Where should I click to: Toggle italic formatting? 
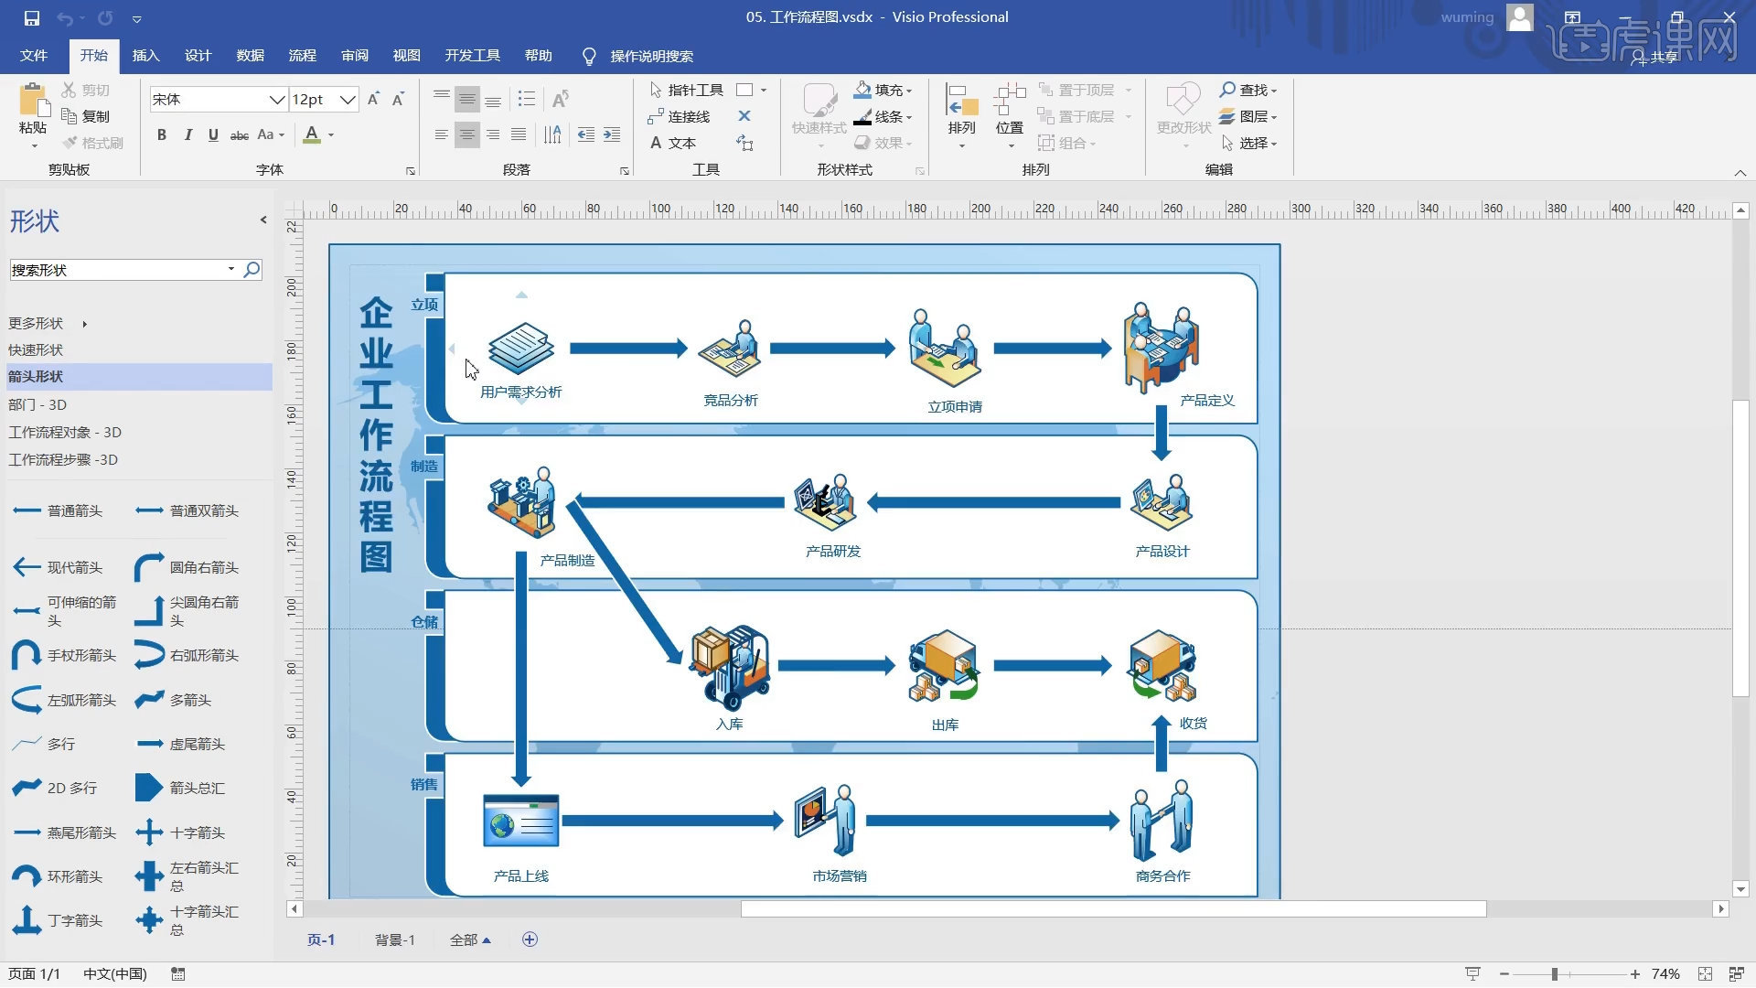pyautogui.click(x=187, y=134)
